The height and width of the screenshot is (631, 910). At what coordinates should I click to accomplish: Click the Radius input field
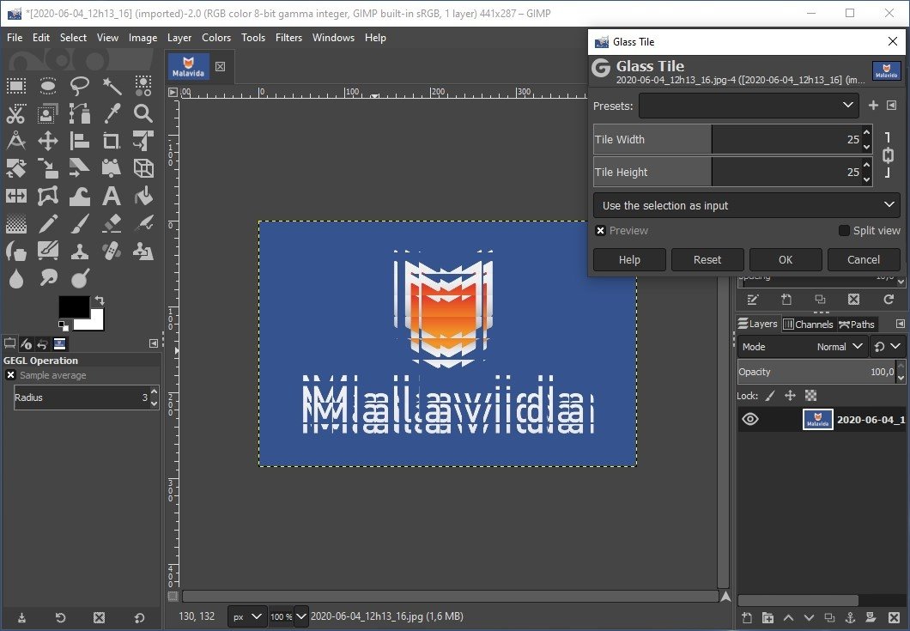pyautogui.click(x=82, y=397)
